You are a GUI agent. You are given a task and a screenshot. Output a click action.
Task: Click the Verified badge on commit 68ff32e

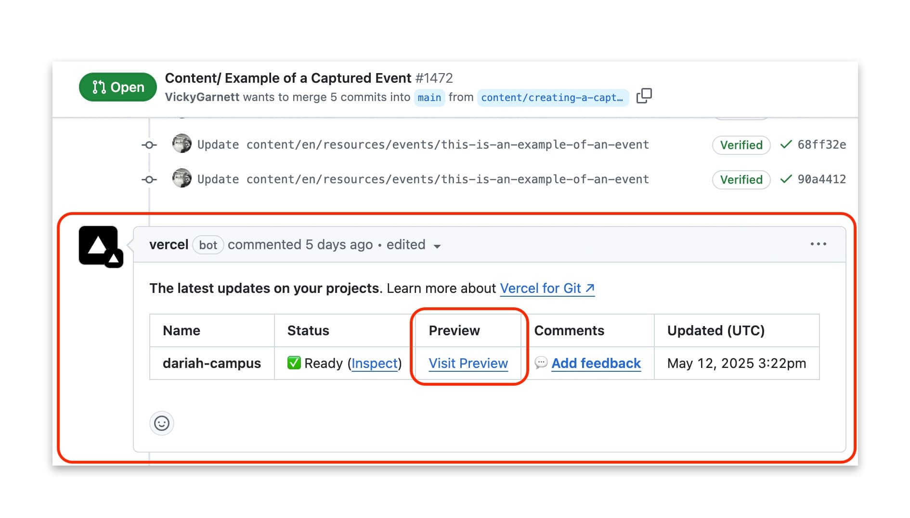pyautogui.click(x=741, y=145)
